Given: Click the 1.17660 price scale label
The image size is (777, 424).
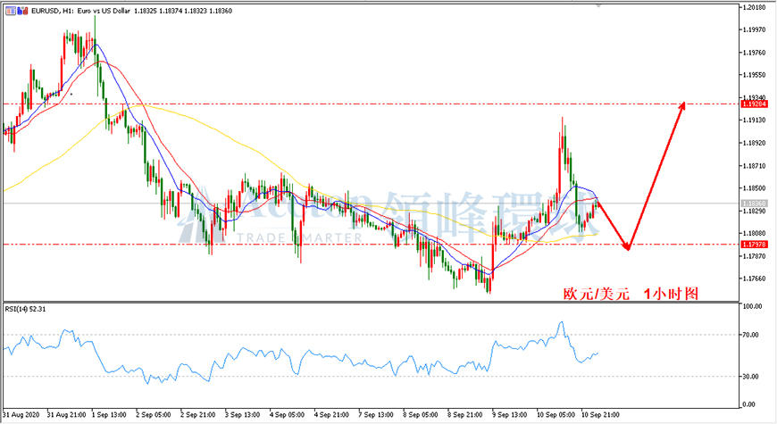Looking at the screenshot, I should pyautogui.click(x=754, y=279).
